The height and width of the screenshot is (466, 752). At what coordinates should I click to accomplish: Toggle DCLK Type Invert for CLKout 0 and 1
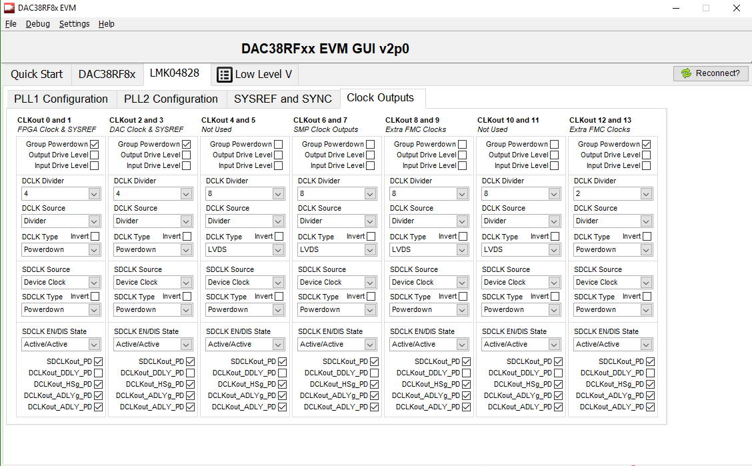[x=95, y=237]
